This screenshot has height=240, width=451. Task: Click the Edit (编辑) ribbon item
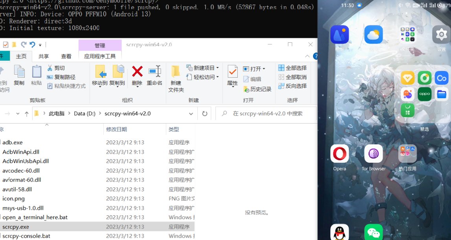pyautogui.click(x=252, y=79)
